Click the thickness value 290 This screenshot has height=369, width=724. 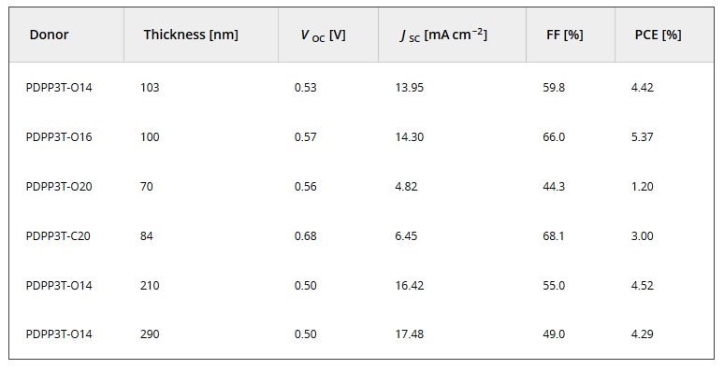pyautogui.click(x=150, y=334)
